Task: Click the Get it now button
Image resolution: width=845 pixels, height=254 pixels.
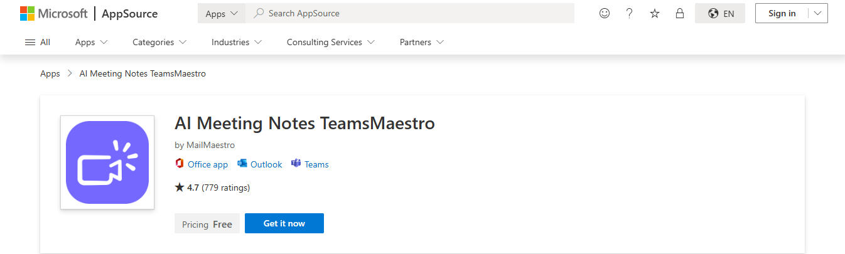Action: (284, 223)
